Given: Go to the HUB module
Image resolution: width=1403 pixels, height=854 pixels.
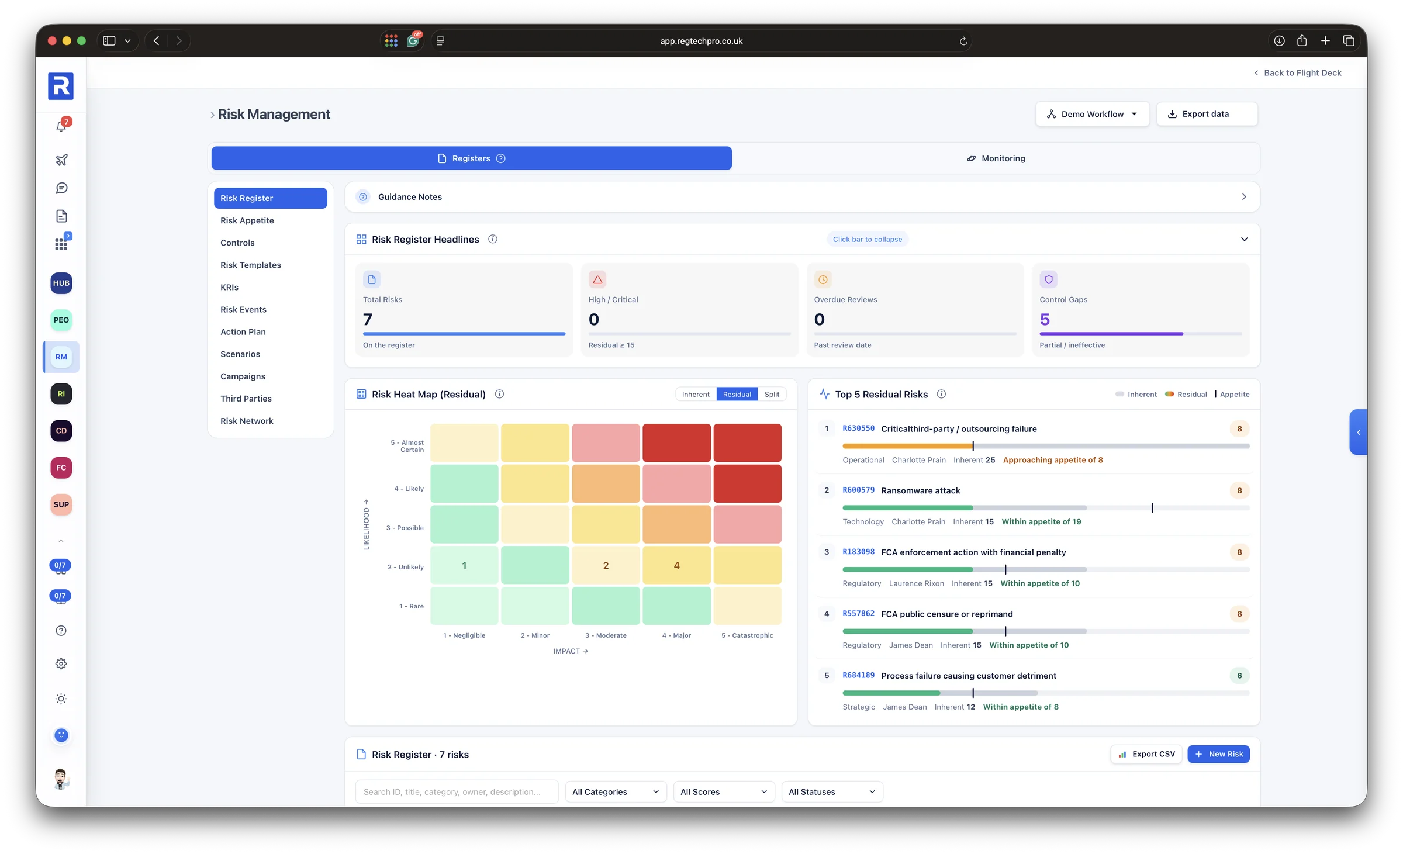Looking at the screenshot, I should tap(61, 283).
